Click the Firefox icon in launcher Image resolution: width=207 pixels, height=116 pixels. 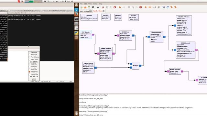76,14
